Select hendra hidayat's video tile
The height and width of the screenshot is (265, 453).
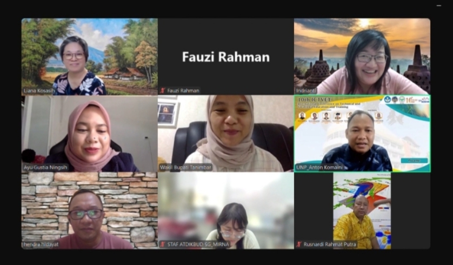[x=90, y=211]
